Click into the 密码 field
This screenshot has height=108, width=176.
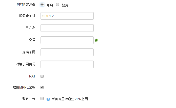(x=67, y=40)
